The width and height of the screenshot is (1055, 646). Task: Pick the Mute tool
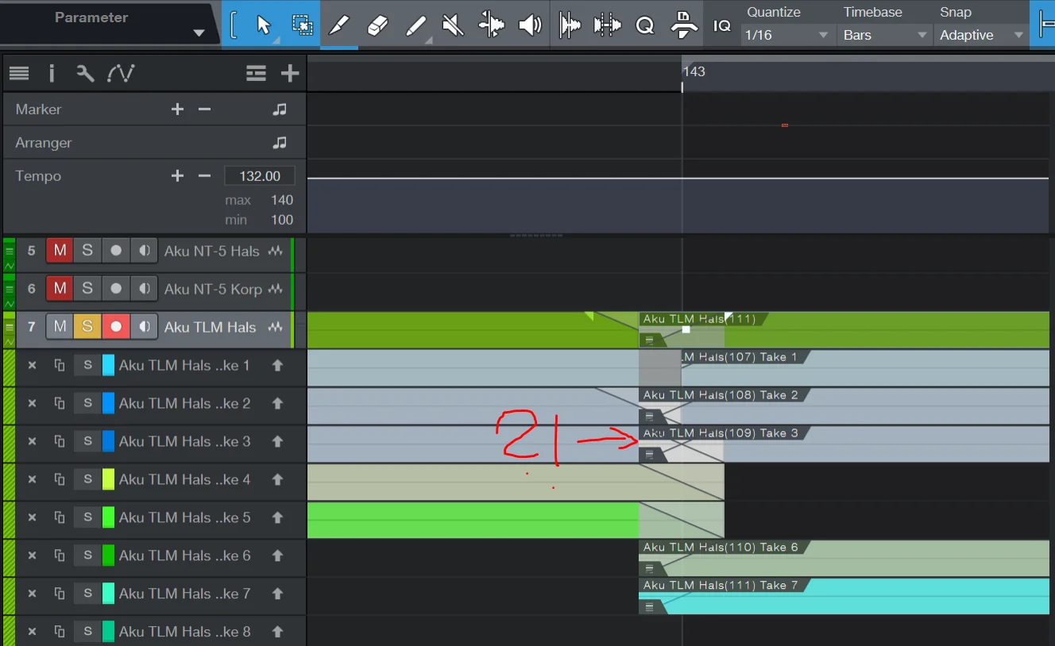coord(453,25)
